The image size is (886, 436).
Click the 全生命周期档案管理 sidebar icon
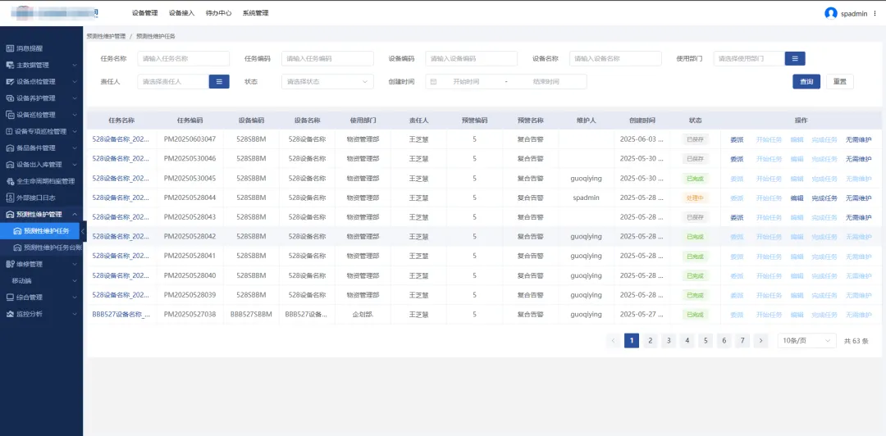click(10, 181)
